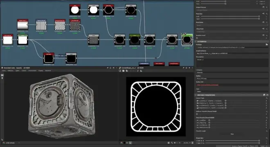
Task: Open the Materials menu in 3D view
Action: 10,71
